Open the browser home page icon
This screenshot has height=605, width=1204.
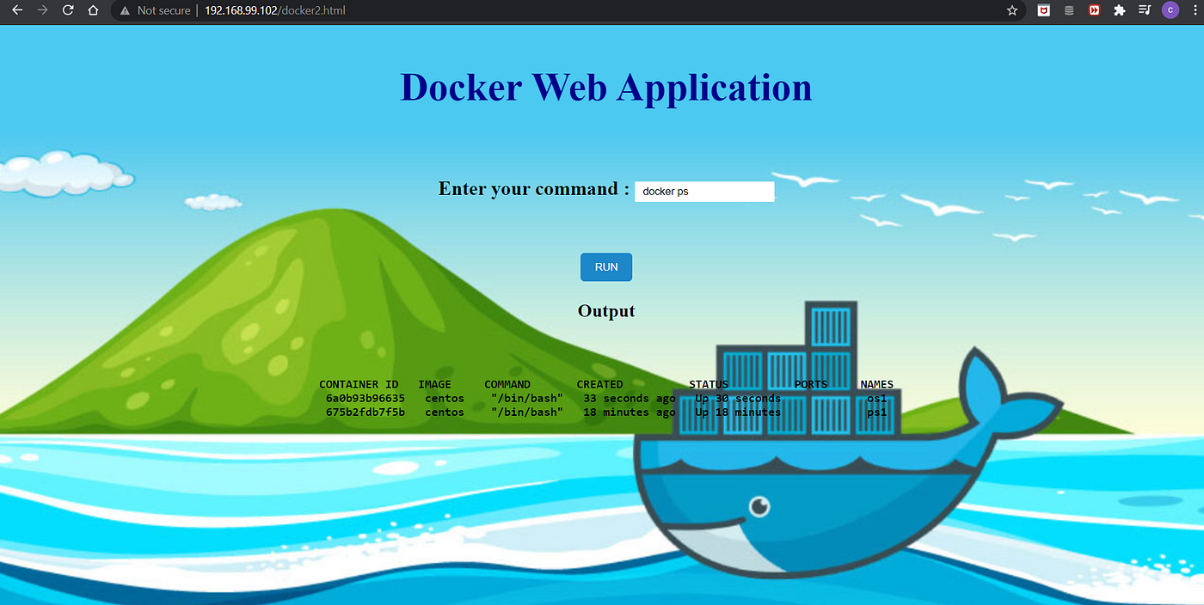pyautogui.click(x=93, y=10)
